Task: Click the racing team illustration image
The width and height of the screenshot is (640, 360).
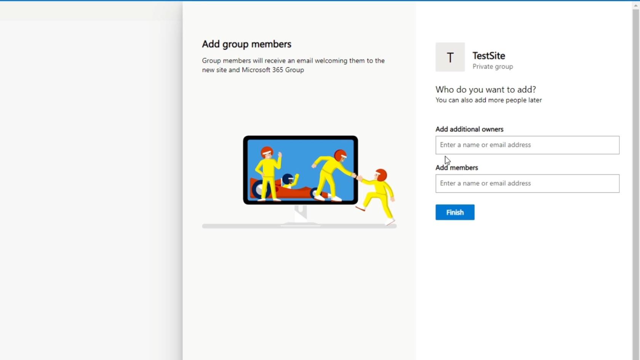Action: tap(299, 181)
